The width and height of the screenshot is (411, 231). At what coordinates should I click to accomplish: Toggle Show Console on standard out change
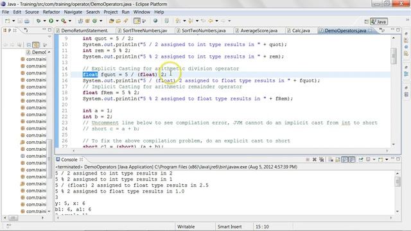pos(344,160)
